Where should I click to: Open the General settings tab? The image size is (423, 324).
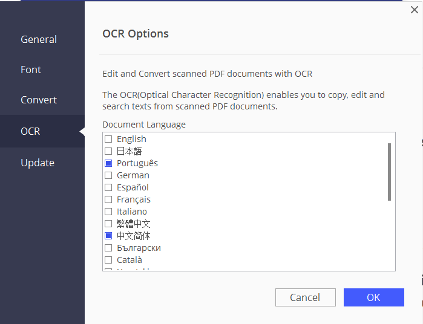(39, 39)
